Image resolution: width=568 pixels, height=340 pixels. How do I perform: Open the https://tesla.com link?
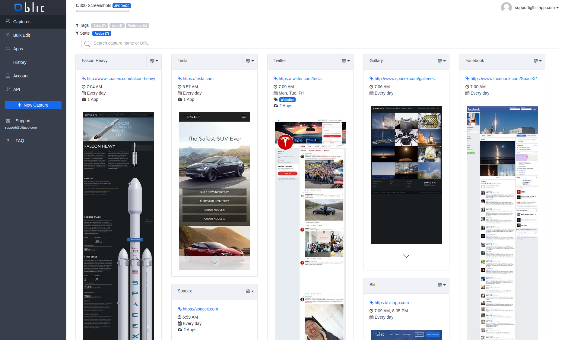click(x=198, y=79)
